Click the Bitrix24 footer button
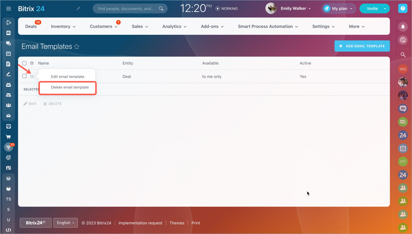Viewport: 412px width, 234px height. click(35, 223)
